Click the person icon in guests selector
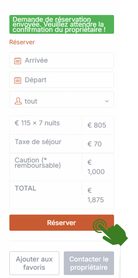Viewport: 138px width, 278px height. tap(18, 101)
